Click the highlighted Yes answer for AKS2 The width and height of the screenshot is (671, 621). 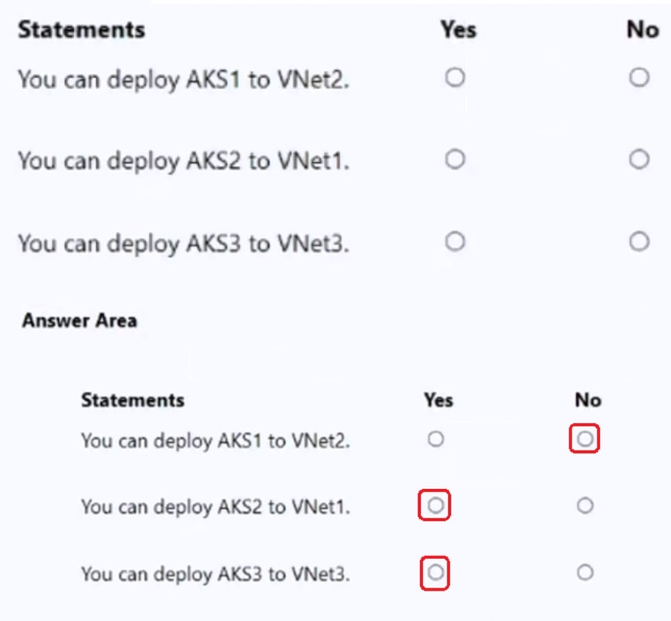(434, 506)
